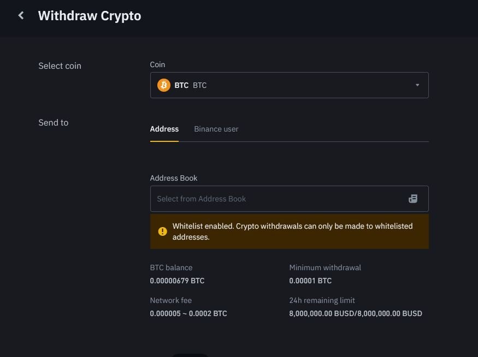Select the 0.00000679 BTC balance value

(177, 281)
